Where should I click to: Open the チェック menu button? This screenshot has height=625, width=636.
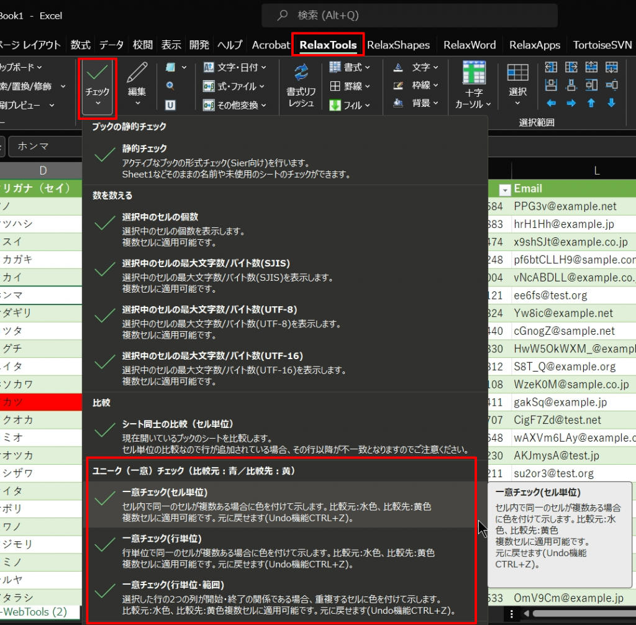coord(98,88)
